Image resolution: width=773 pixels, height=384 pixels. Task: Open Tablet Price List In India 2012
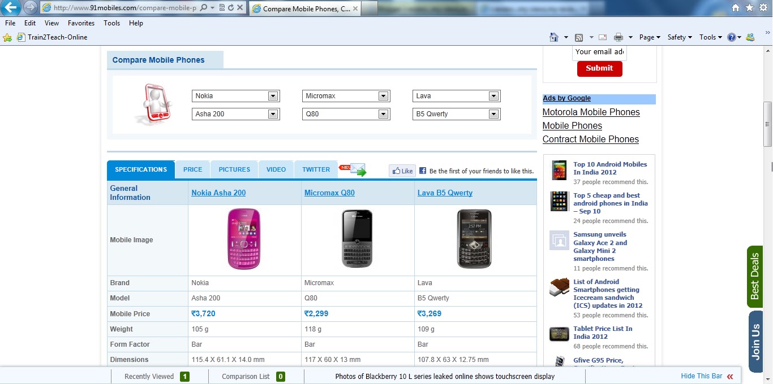603,333
